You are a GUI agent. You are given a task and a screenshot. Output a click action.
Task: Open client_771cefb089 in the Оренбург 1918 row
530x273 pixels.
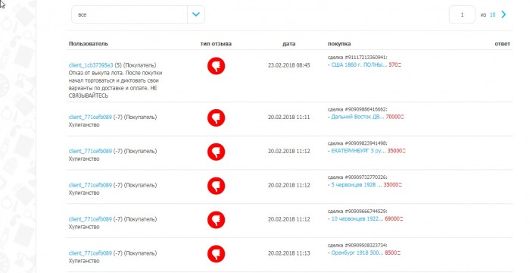(90, 253)
